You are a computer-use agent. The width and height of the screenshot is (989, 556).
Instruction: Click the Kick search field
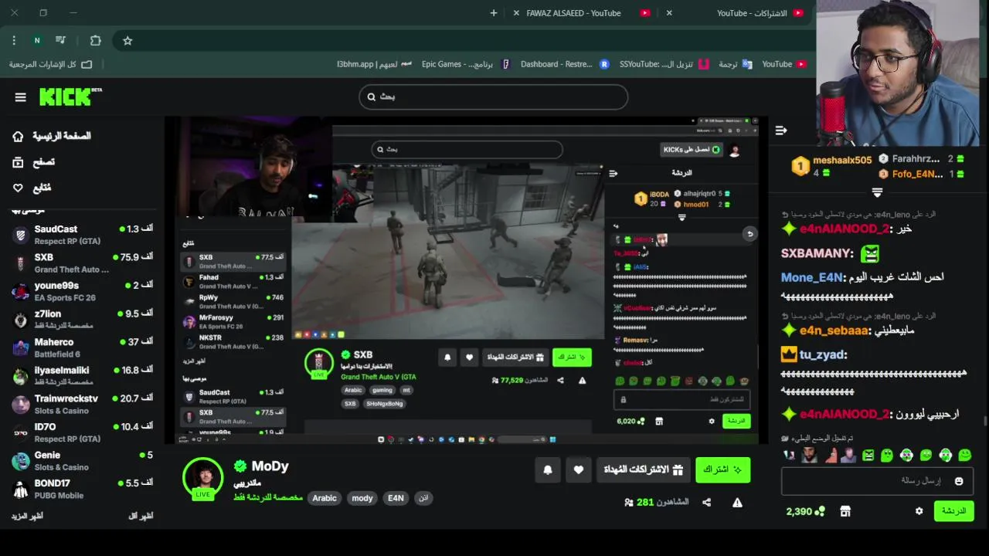tap(493, 97)
